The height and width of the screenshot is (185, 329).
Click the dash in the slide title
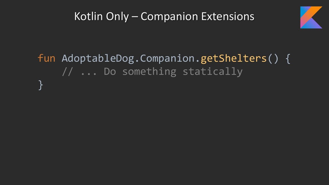pyautogui.click(x=135, y=17)
